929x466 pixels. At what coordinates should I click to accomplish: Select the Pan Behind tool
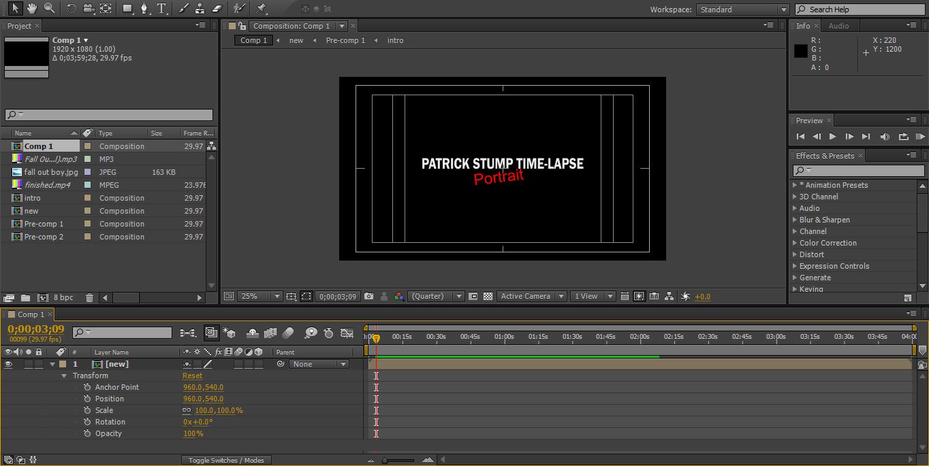106,8
